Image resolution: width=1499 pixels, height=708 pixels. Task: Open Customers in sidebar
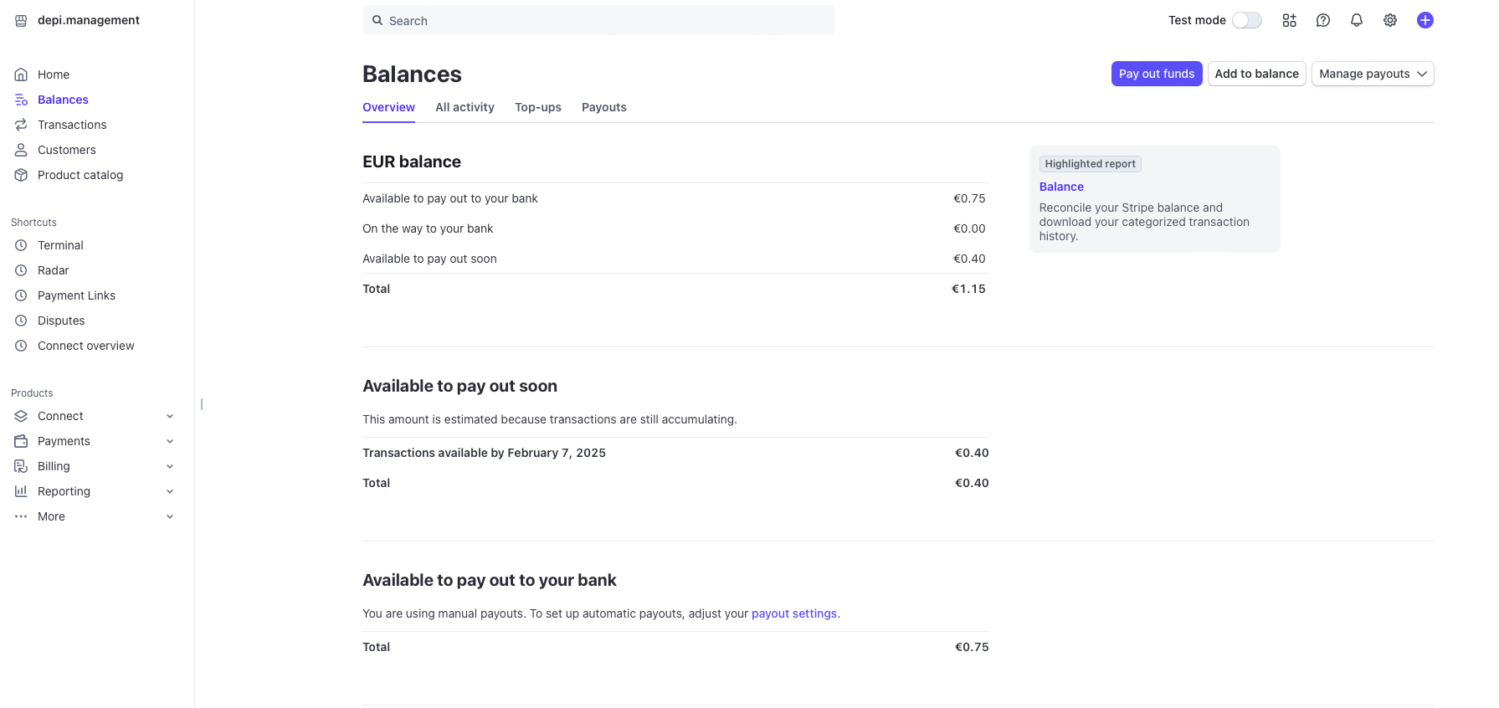point(67,150)
